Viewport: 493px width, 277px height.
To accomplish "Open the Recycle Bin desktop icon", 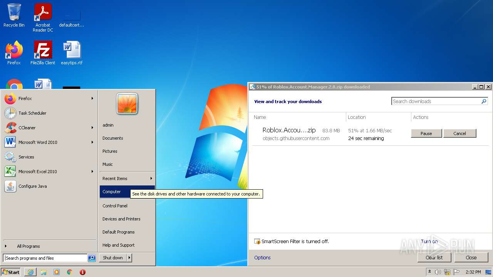I will 14,15.
